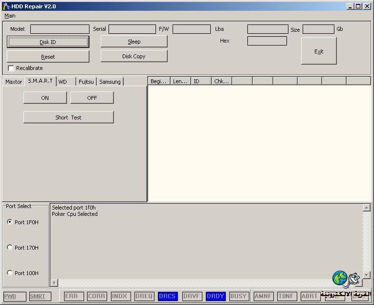Click the log scroll left arrow
Viewport: 374px width, 305px height.
54,283
